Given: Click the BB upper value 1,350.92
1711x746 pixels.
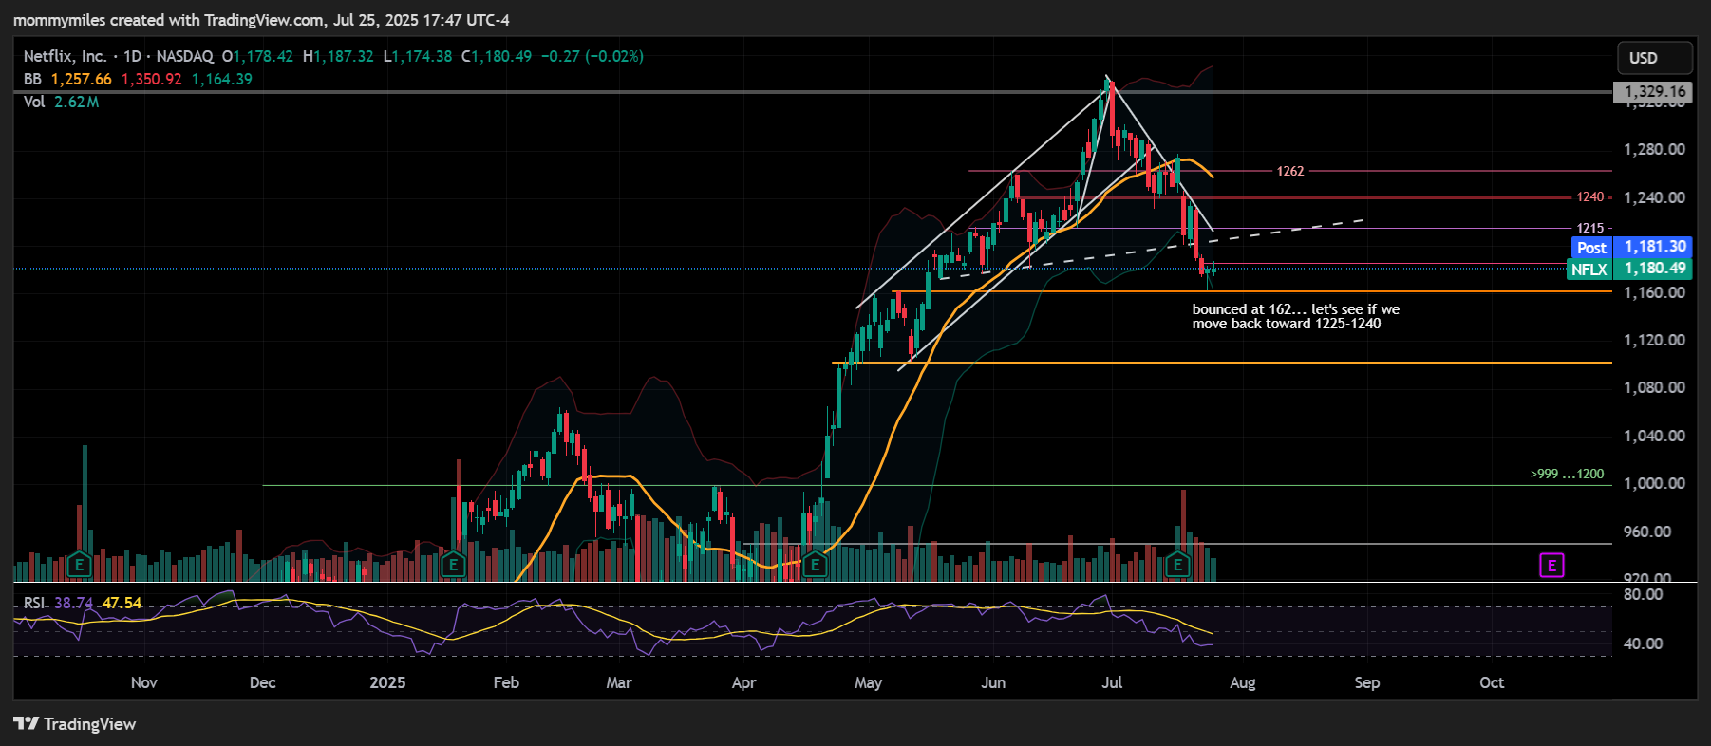Looking at the screenshot, I should (152, 79).
